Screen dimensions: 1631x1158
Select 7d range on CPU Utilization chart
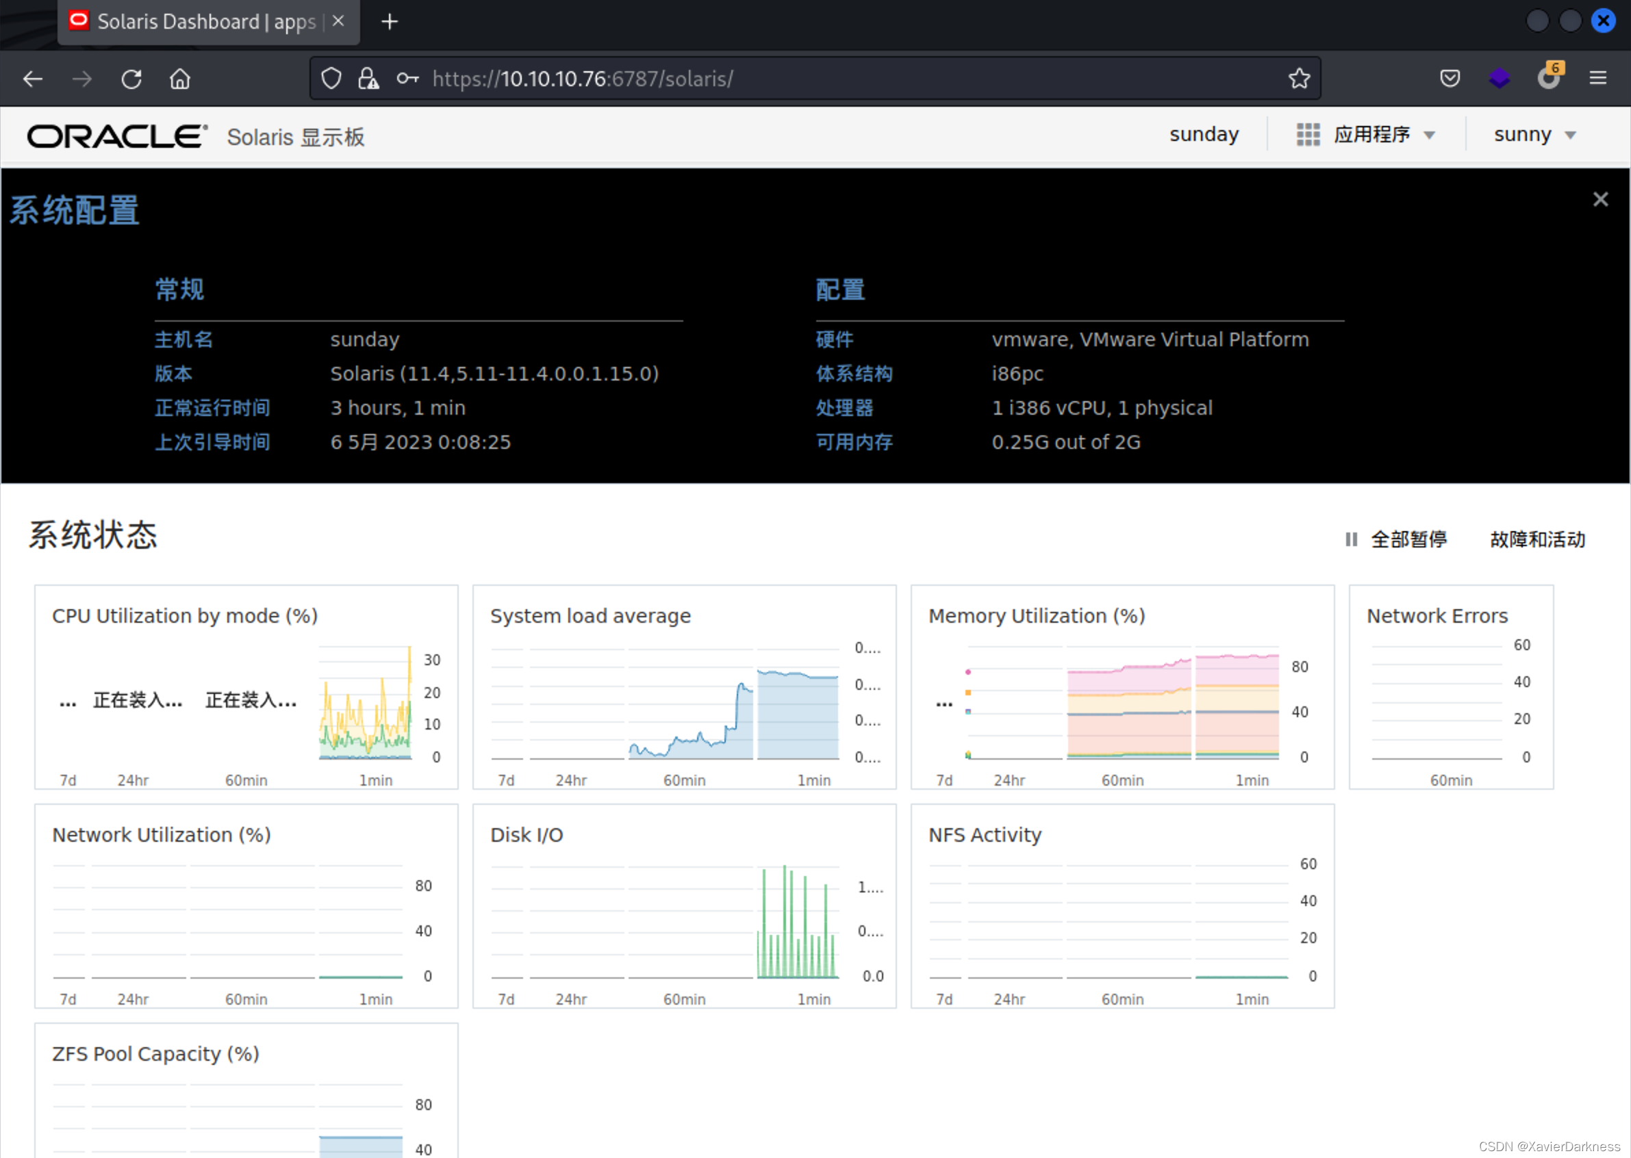68,781
